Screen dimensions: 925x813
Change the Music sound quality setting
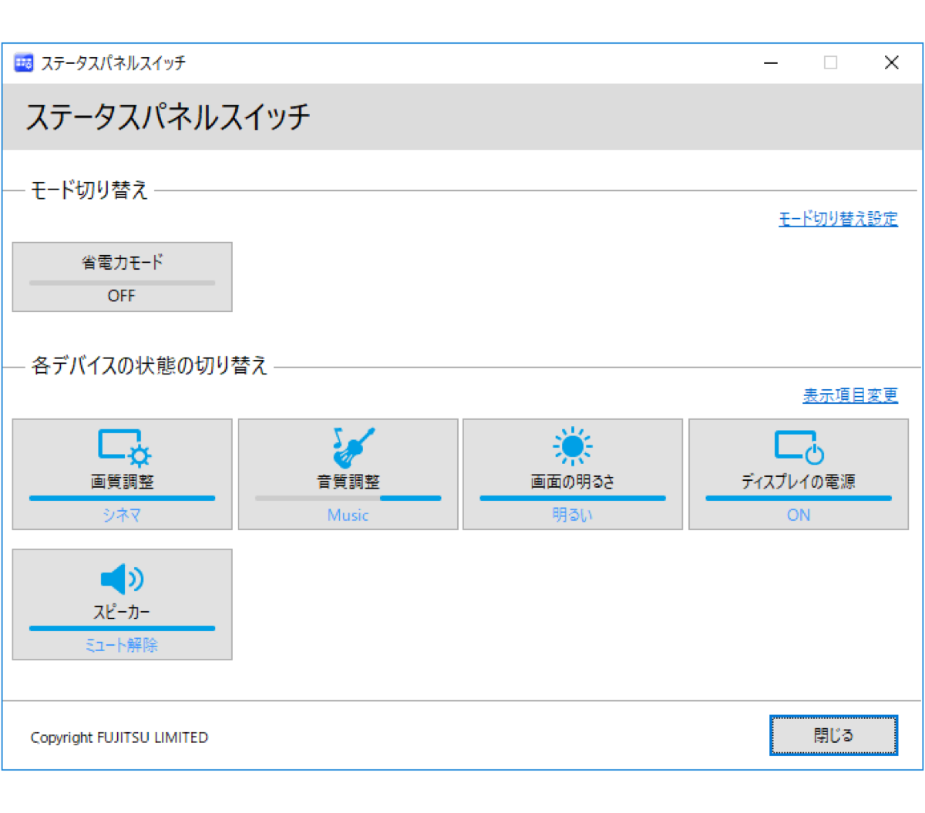(348, 515)
